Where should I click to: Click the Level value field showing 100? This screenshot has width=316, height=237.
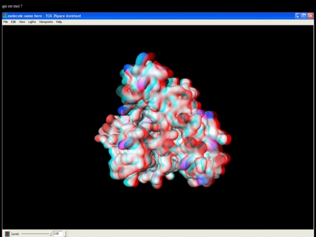pyautogui.click(x=58, y=233)
